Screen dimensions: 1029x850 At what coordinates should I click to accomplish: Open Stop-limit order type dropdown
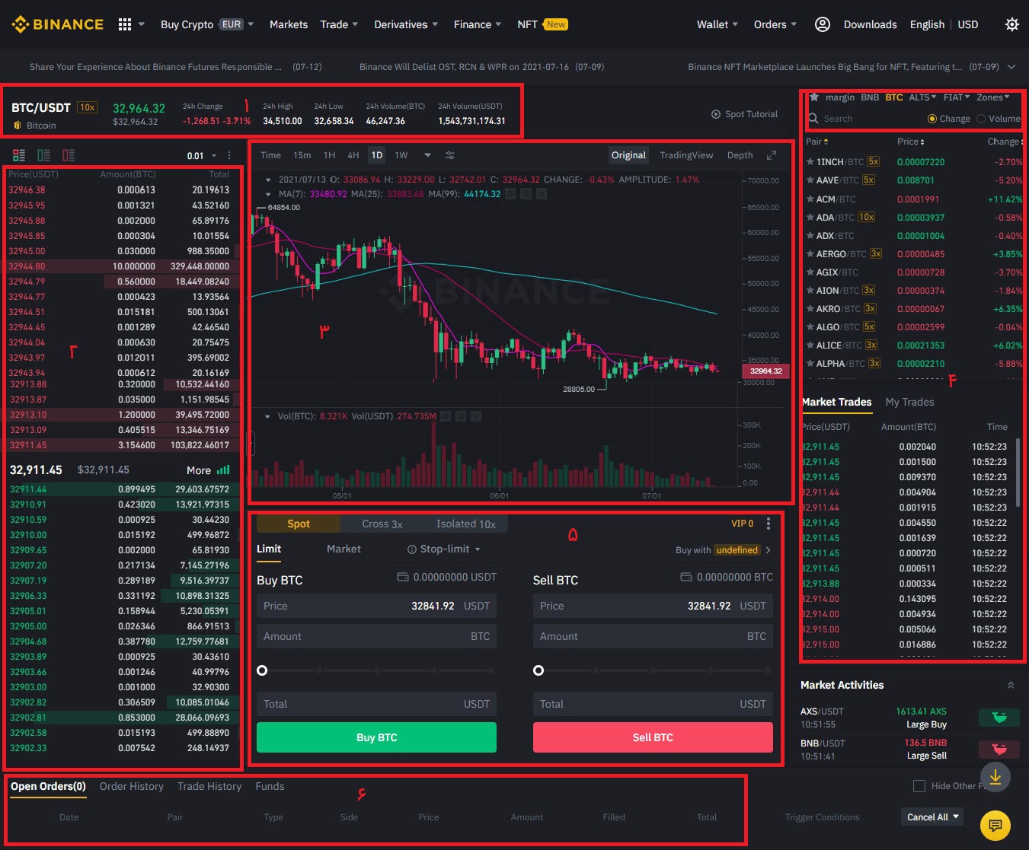tap(444, 549)
